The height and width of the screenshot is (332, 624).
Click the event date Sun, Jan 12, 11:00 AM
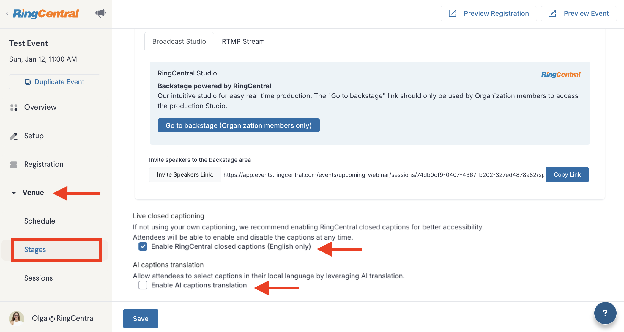(43, 59)
